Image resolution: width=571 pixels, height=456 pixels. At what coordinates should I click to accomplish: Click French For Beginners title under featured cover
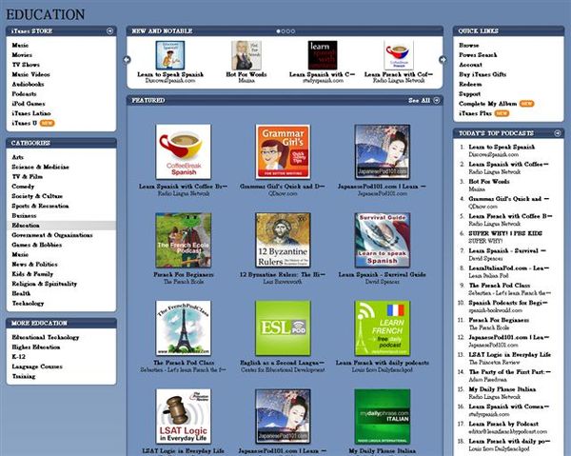coord(183,274)
